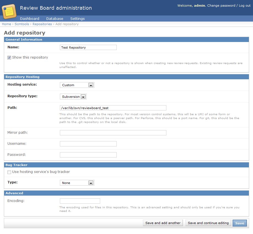Click the Save button

(x=239, y=223)
